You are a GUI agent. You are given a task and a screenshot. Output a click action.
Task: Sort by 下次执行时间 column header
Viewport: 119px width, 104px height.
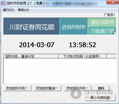(x=83, y=56)
